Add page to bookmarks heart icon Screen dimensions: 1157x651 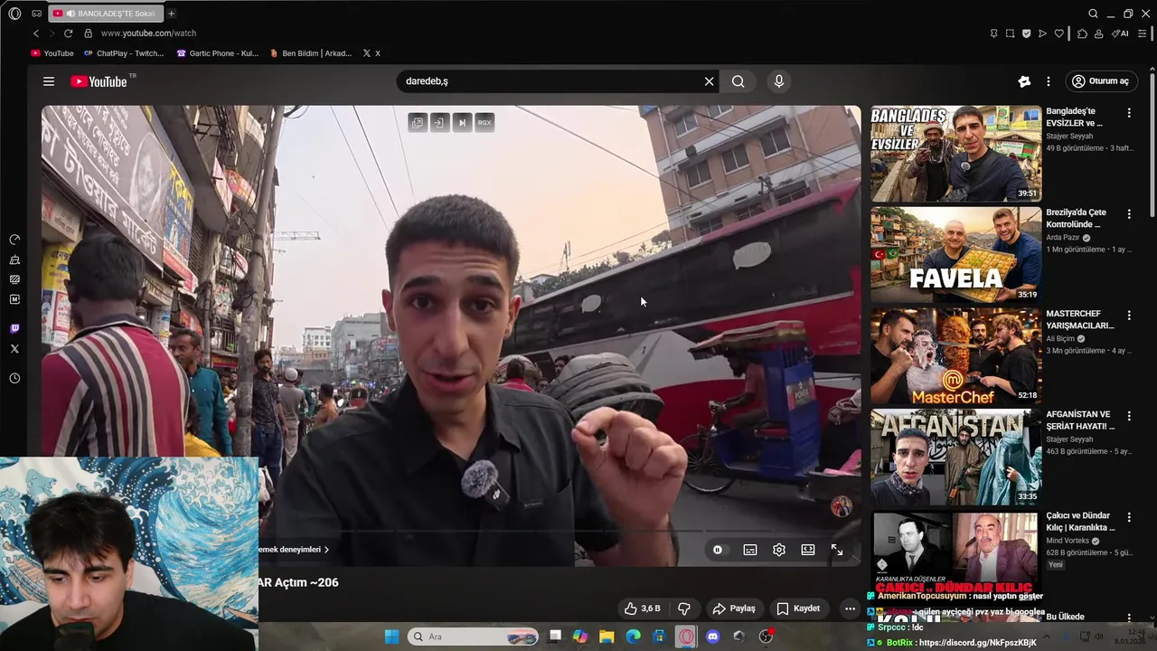click(x=1058, y=33)
